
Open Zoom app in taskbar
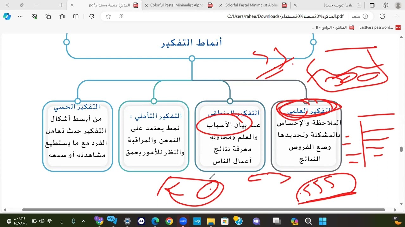(183, 221)
